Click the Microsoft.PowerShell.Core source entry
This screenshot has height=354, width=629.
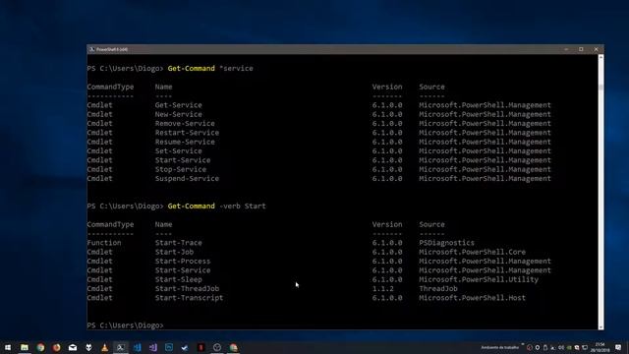472,252
